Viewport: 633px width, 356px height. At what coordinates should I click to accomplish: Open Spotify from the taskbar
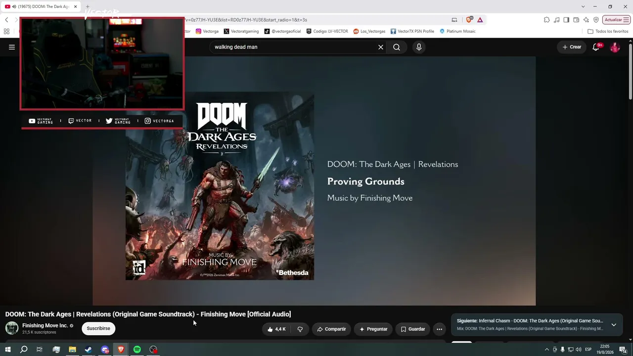(x=137, y=350)
